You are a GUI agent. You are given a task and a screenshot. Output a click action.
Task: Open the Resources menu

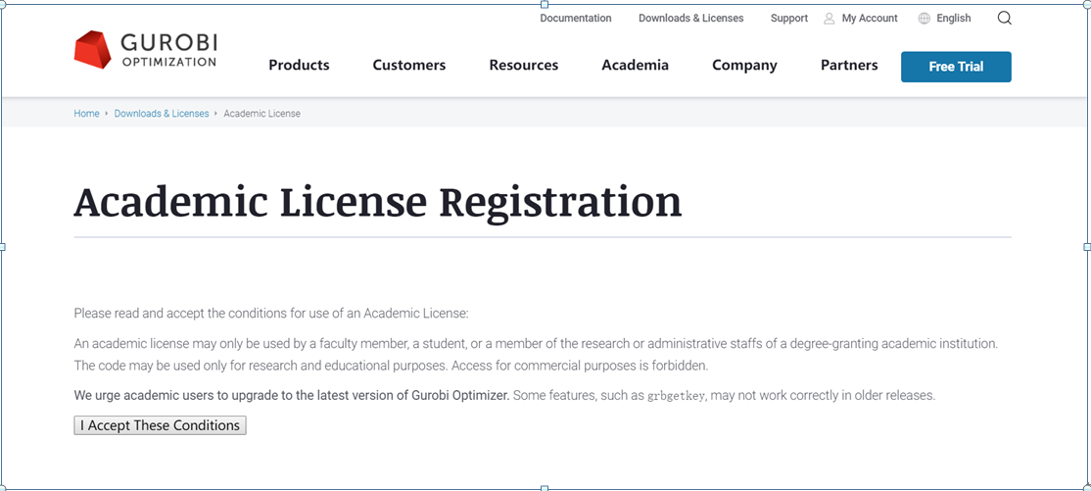coord(524,66)
